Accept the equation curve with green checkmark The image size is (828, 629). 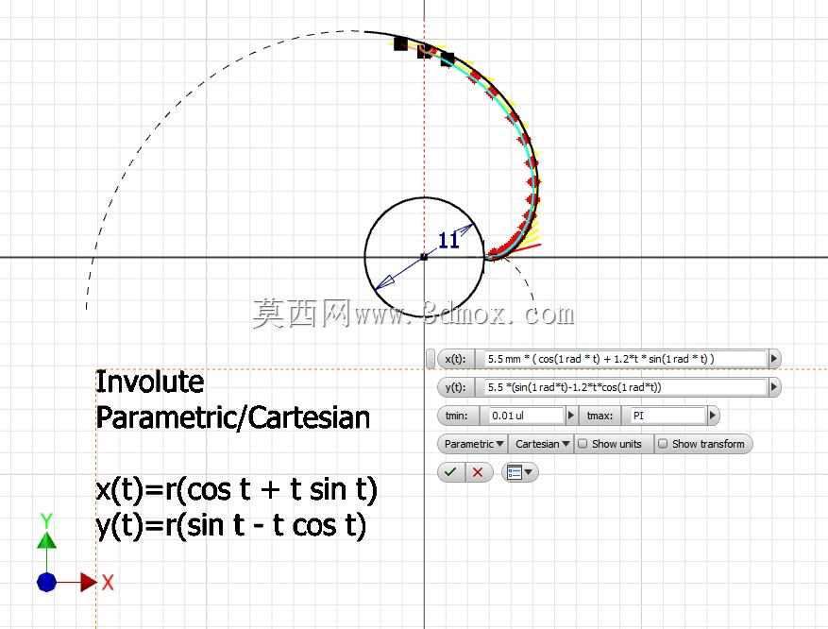451,472
